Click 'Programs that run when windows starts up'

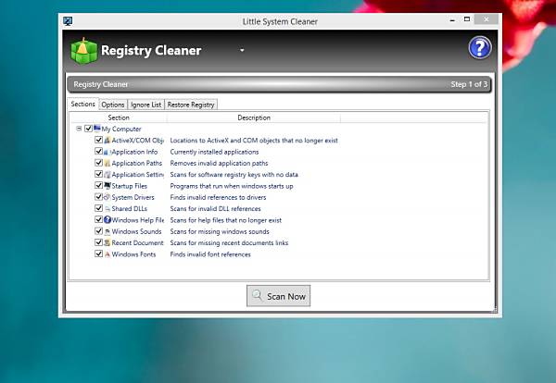pyautogui.click(x=232, y=186)
